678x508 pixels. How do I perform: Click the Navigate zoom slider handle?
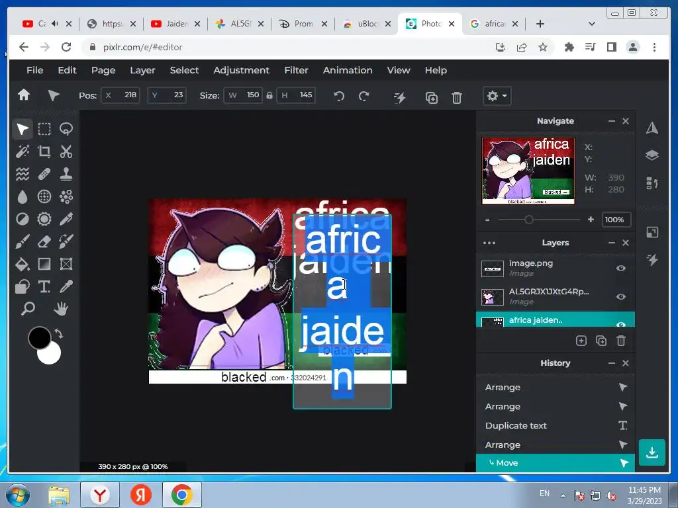coord(528,220)
